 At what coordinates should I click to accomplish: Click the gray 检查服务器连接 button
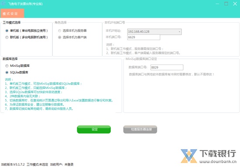140,130
